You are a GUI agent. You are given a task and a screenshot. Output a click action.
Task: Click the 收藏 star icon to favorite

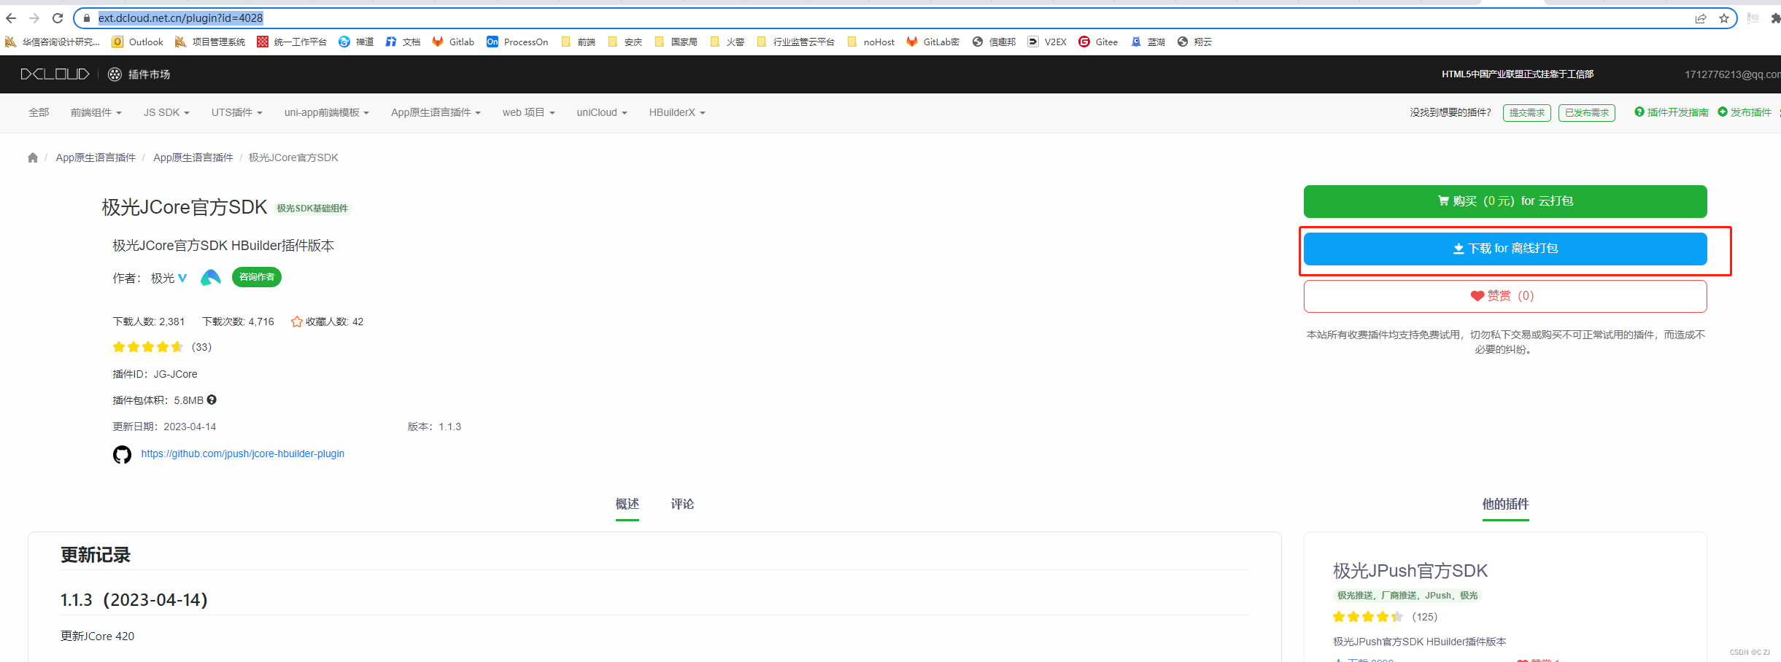pyautogui.click(x=296, y=322)
